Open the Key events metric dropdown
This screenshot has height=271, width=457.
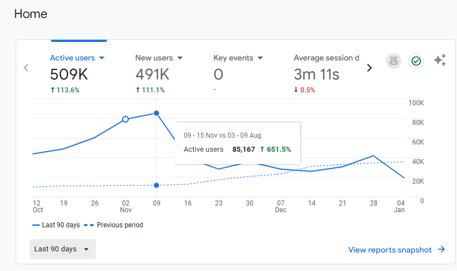(260, 58)
